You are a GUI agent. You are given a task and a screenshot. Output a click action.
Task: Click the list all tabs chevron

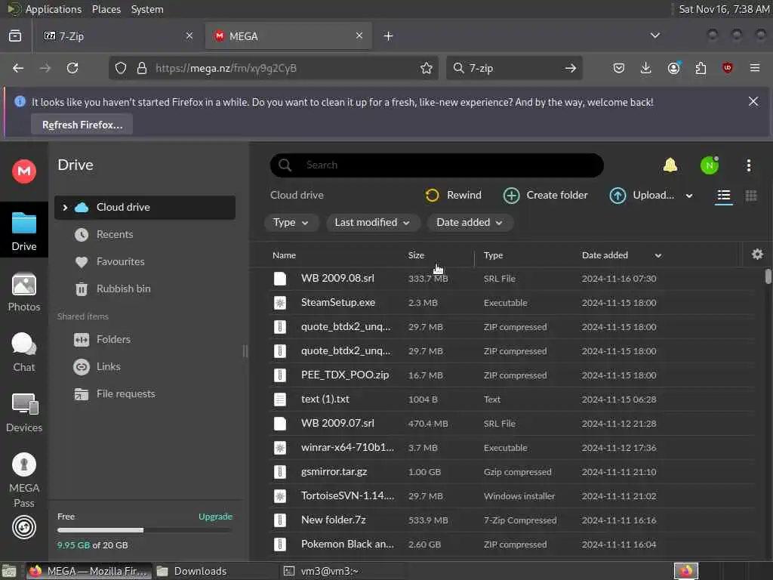coord(654,35)
